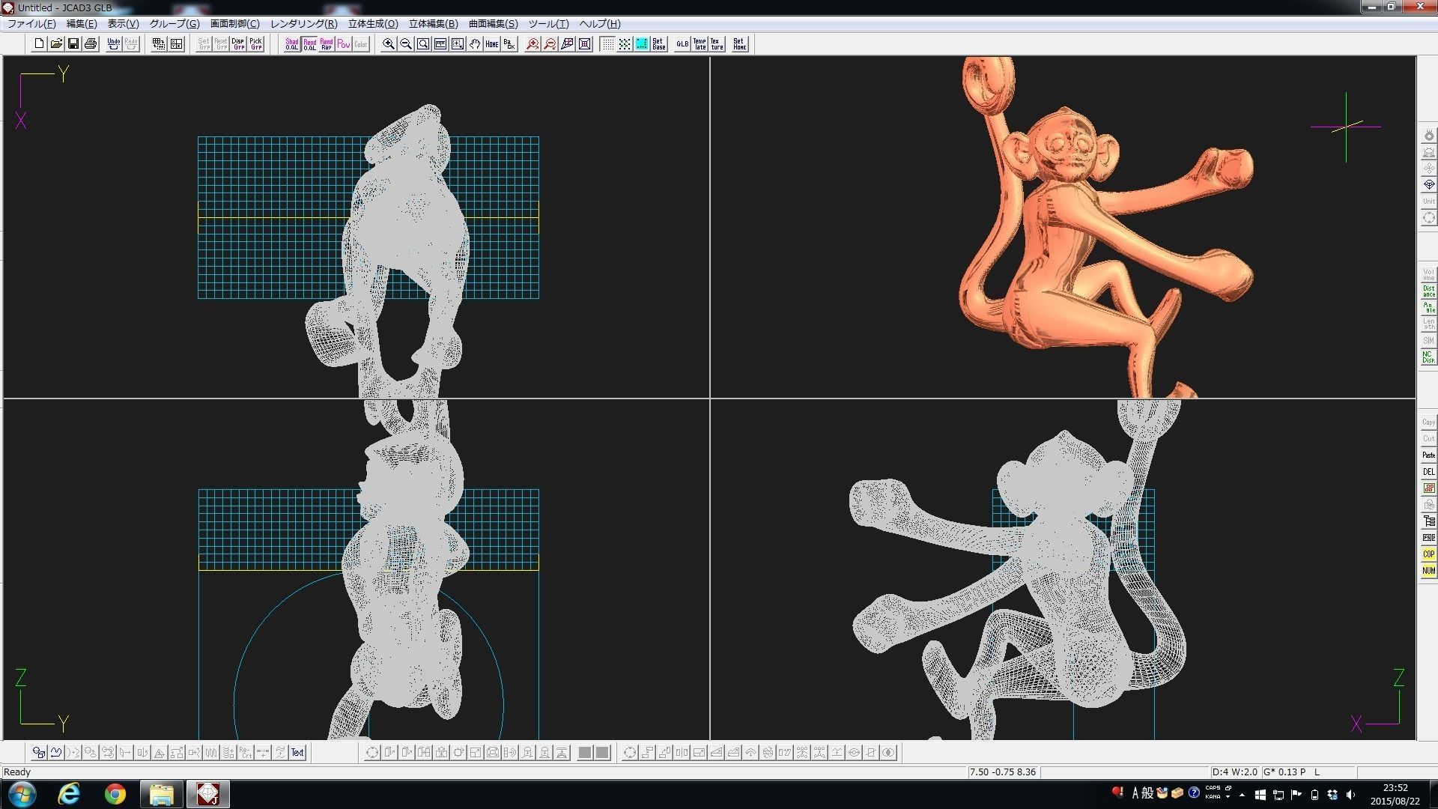Create a new file with the blank-page icon
1438x809 pixels.
(x=39, y=44)
